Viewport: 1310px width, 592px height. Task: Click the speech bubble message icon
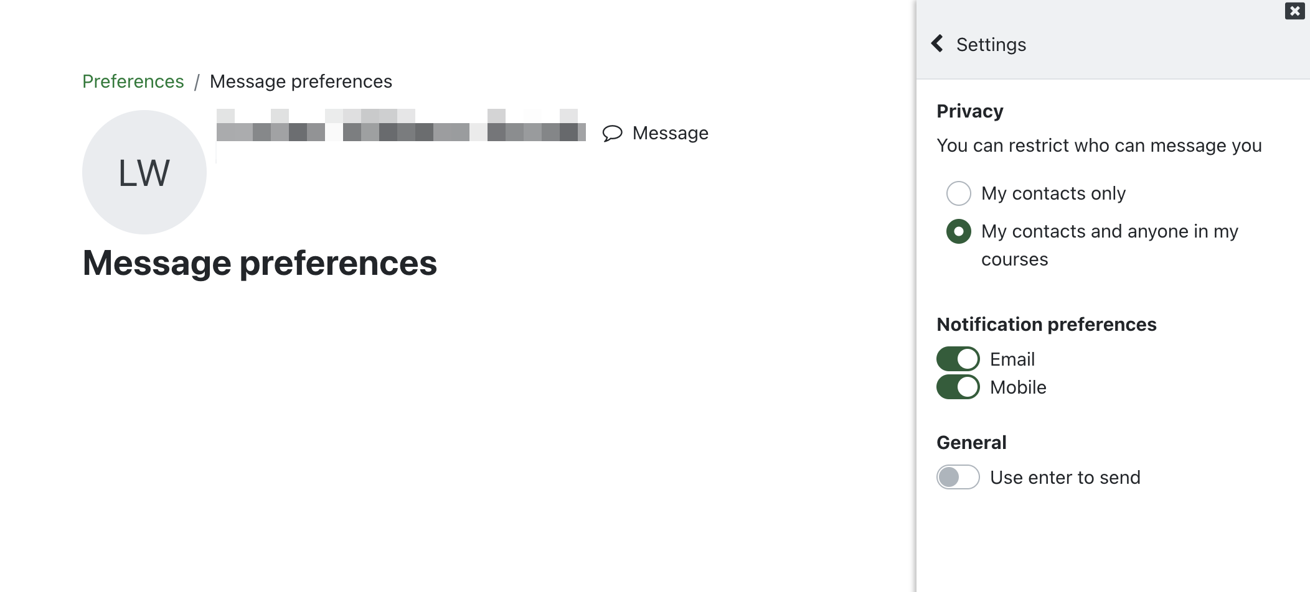pyautogui.click(x=612, y=133)
